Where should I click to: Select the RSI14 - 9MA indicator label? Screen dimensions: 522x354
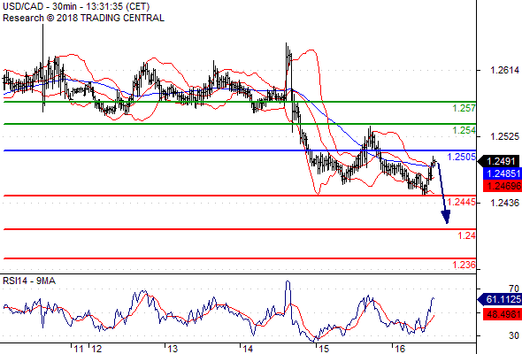[x=29, y=281]
